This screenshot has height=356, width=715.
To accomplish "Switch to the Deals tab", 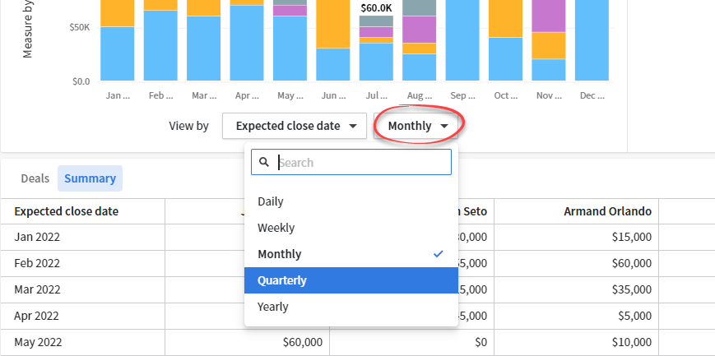I will (x=35, y=178).
